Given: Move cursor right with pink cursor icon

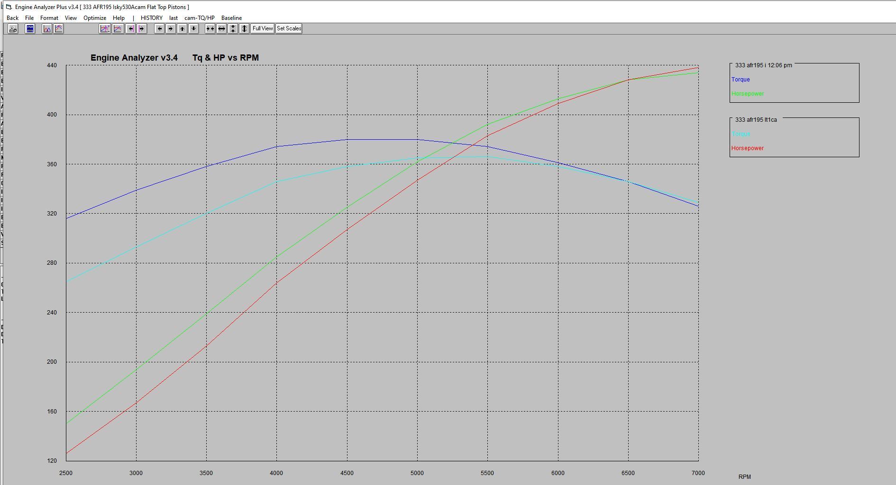Looking at the screenshot, I should pyautogui.click(x=141, y=28).
